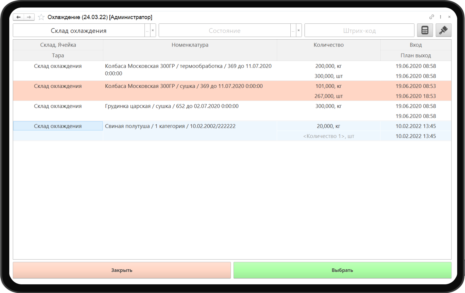This screenshot has height=293, width=465.
Task: Focus the Штрих-код input field
Action: (x=359, y=30)
